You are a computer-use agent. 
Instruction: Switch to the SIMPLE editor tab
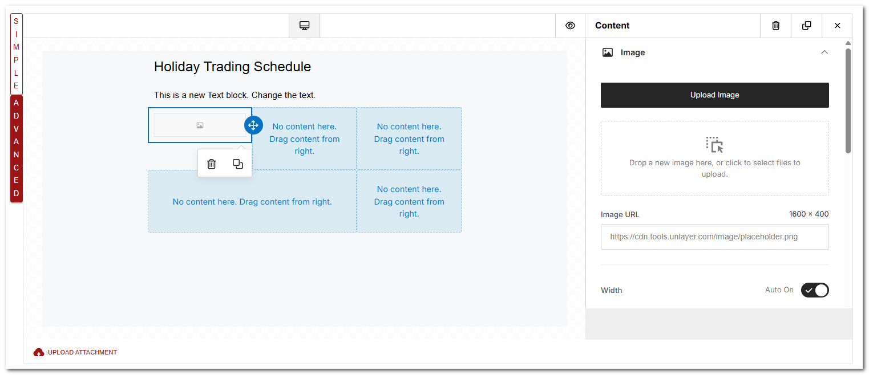click(16, 54)
